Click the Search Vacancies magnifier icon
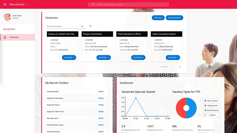The image size is (237, 133). pos(82,26)
